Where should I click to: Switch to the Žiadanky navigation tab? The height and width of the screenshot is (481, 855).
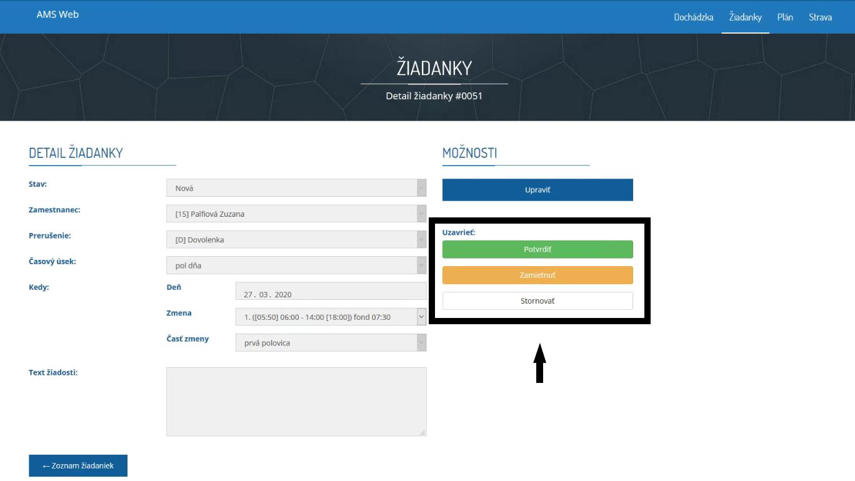(745, 17)
